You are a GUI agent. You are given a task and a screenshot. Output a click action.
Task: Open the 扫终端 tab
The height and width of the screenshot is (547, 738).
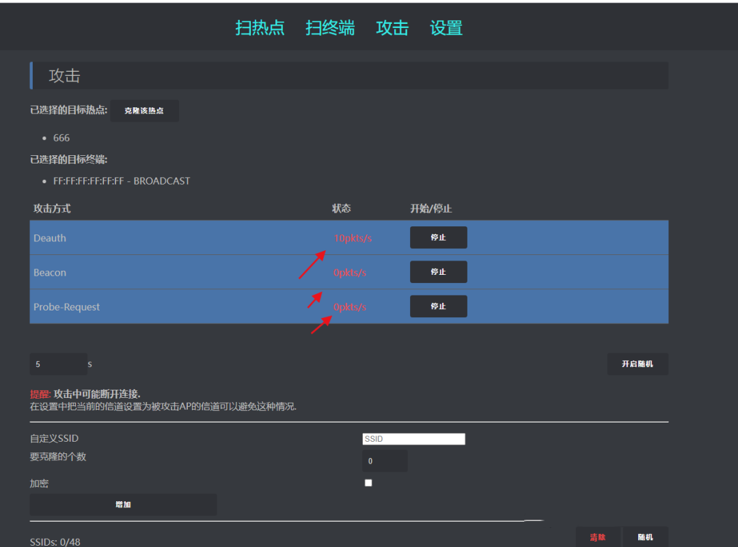click(330, 28)
